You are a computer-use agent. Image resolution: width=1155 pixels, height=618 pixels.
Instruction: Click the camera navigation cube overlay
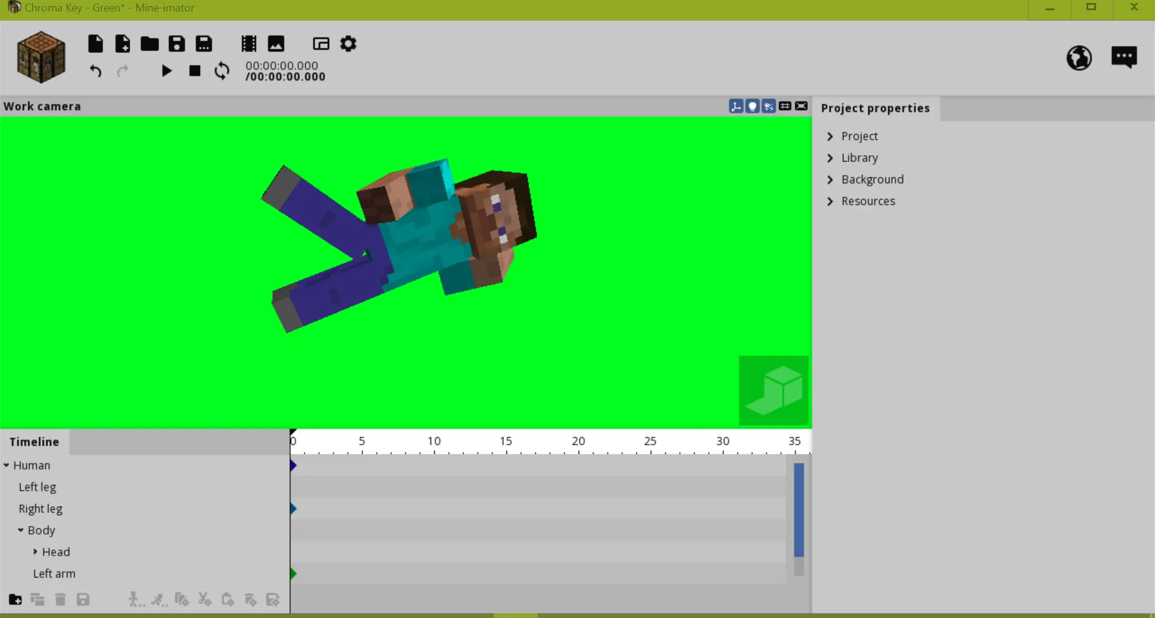(x=774, y=390)
